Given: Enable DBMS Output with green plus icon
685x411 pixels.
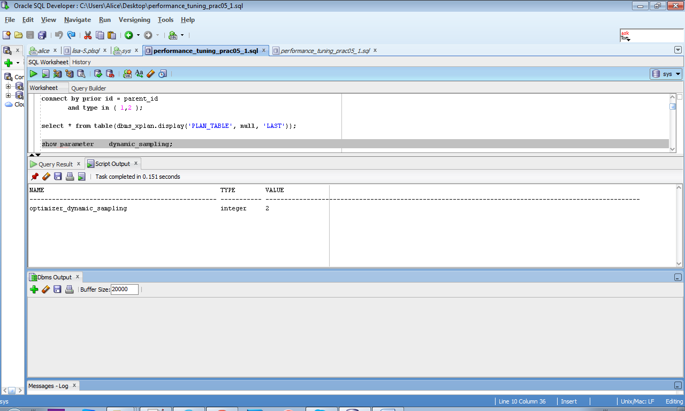Looking at the screenshot, I should pyautogui.click(x=34, y=290).
